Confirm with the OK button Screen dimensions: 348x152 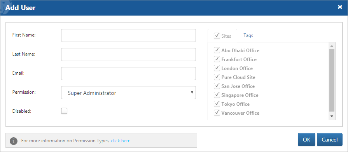(306, 140)
